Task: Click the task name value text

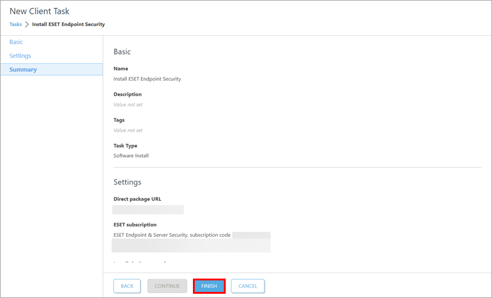Action: click(147, 79)
